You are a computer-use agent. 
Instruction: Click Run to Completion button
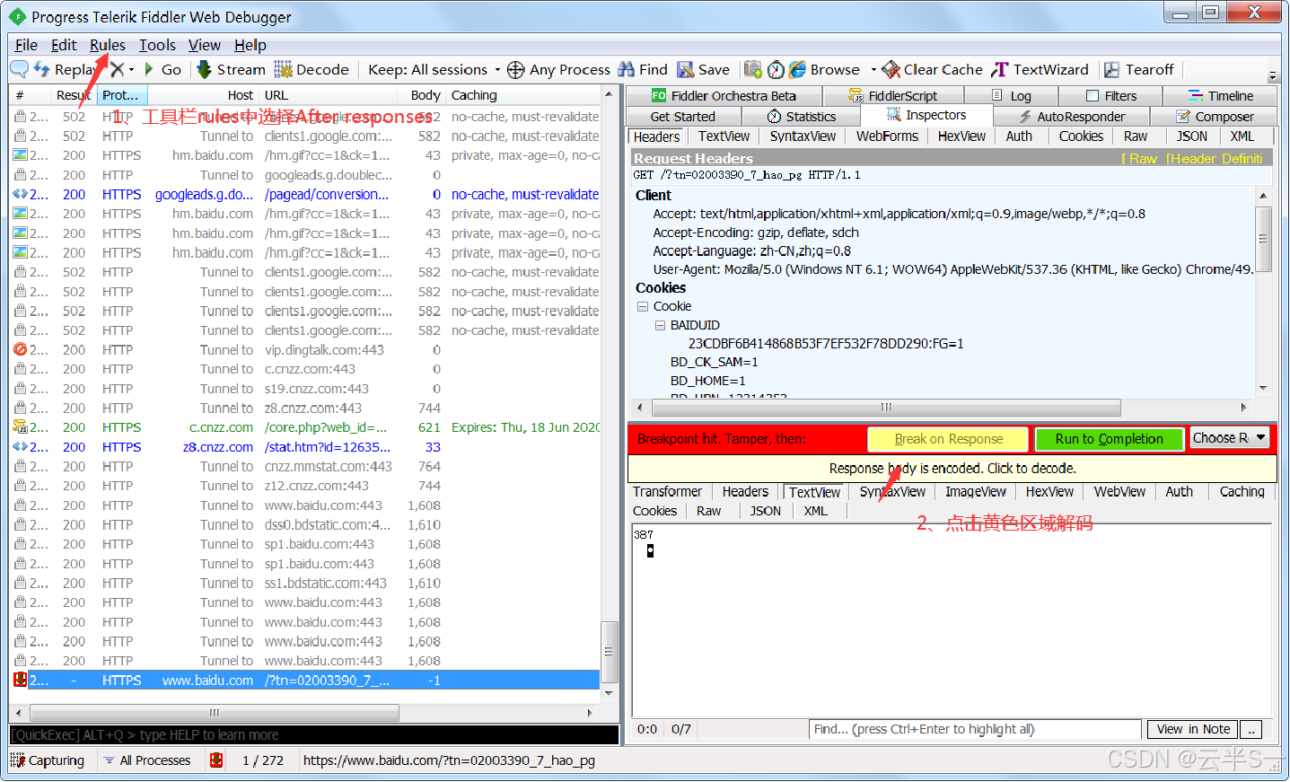[x=1109, y=439]
